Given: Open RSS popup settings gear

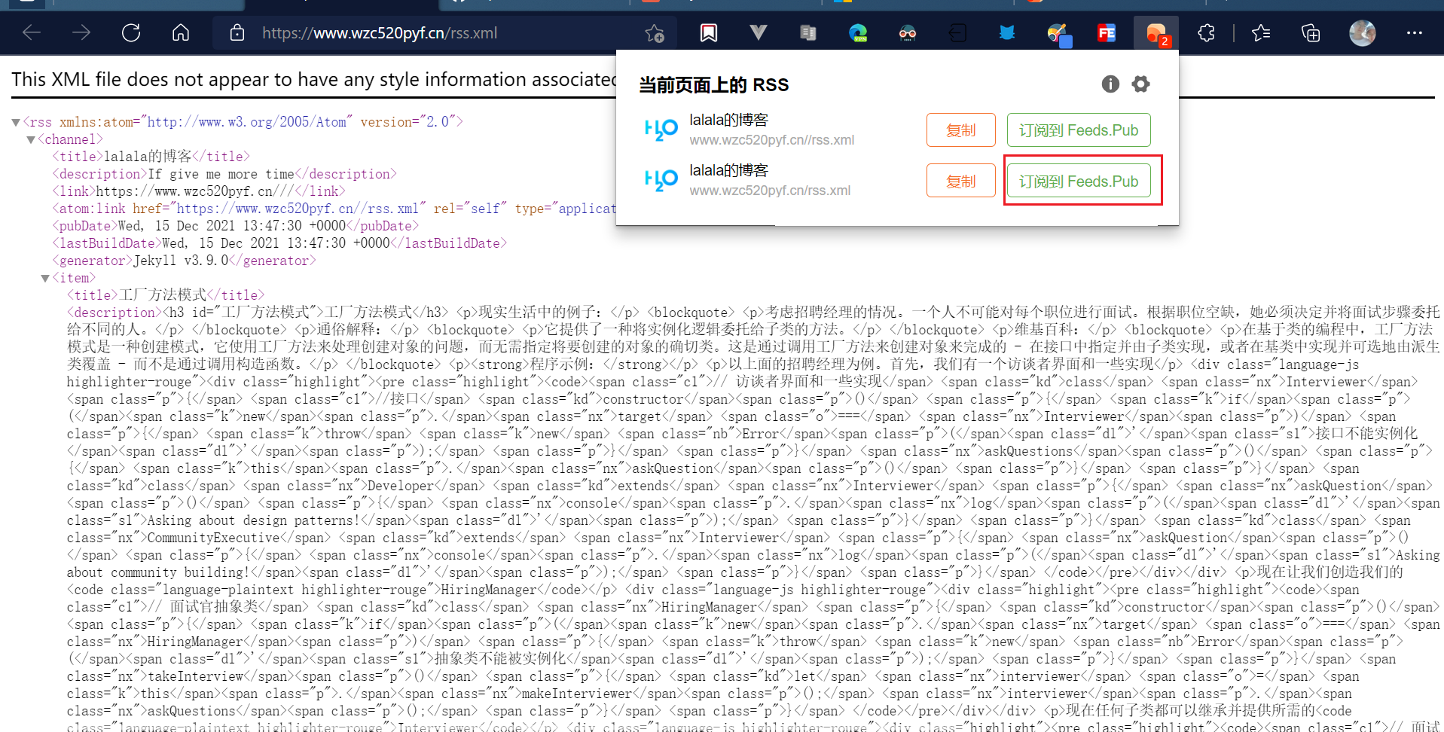Looking at the screenshot, I should [x=1140, y=84].
